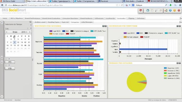Maximize the Sentimiento por Categoria panel
This screenshot has height=102, width=182.
[105, 26]
